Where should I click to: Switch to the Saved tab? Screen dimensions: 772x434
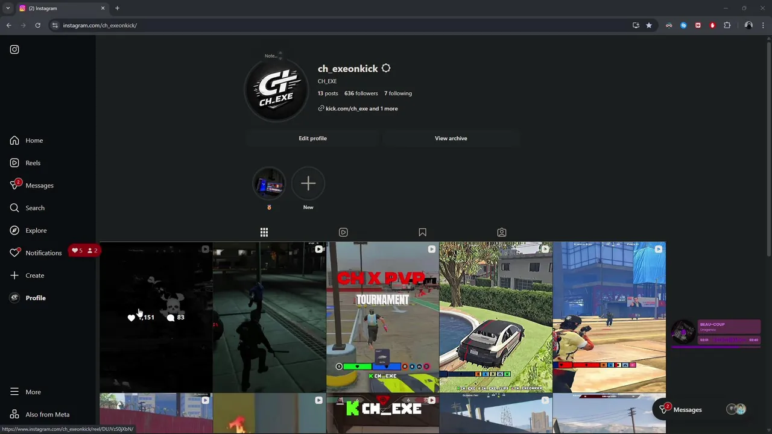click(422, 232)
